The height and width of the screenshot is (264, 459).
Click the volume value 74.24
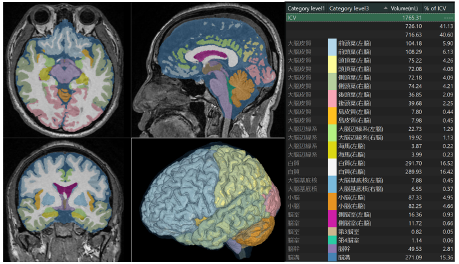pos(415,86)
